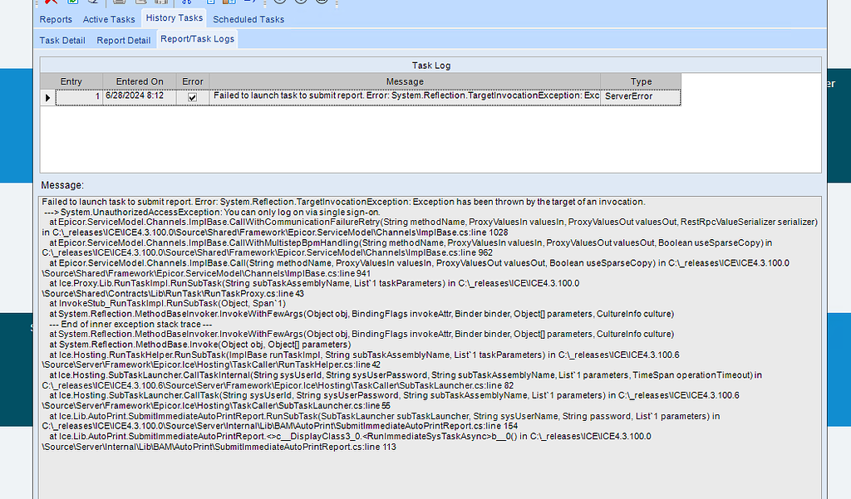851x499 pixels.
Task: Switch to the Scheduled Tasks tab
Action: [x=248, y=19]
